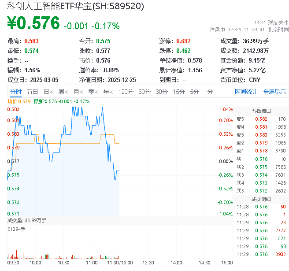Switch to the 5分 interval chart

[x=194, y=92]
